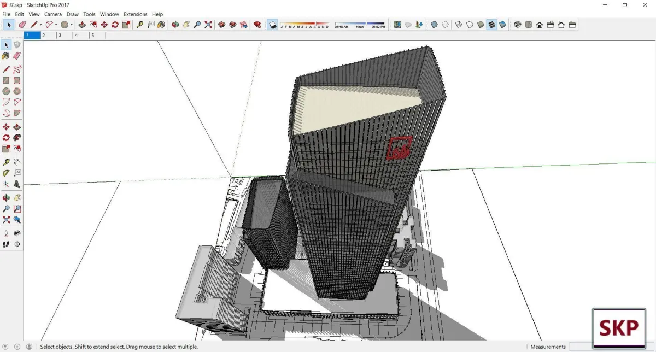Viewport: 656px width, 352px height.
Task: Click the Add Location icon
Action: (x=397, y=25)
